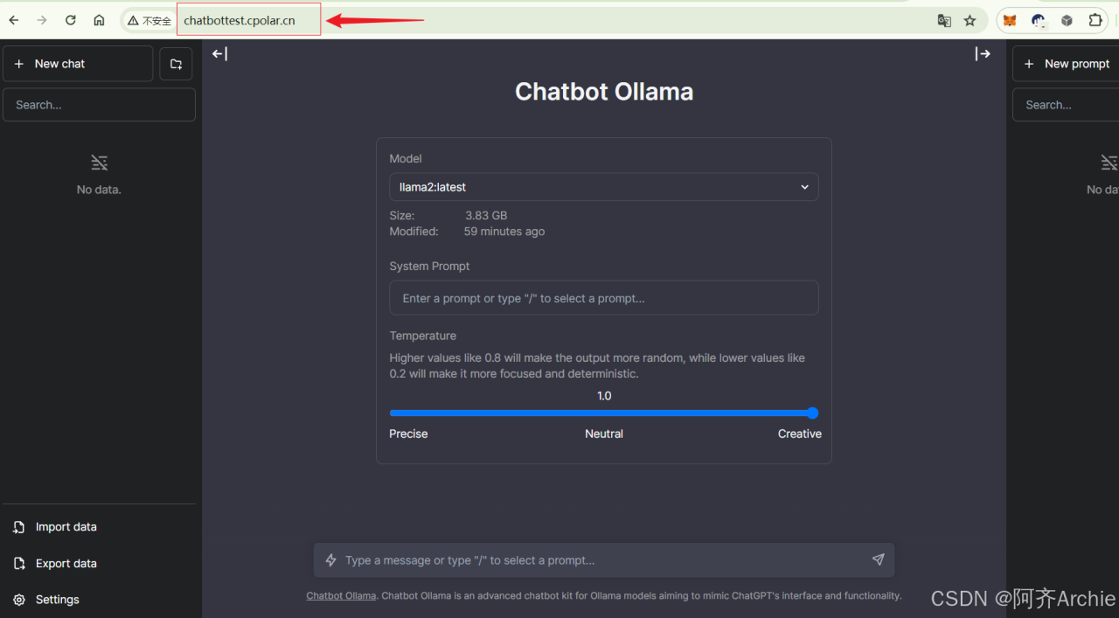Adjust the Temperature slider handle

pos(812,413)
